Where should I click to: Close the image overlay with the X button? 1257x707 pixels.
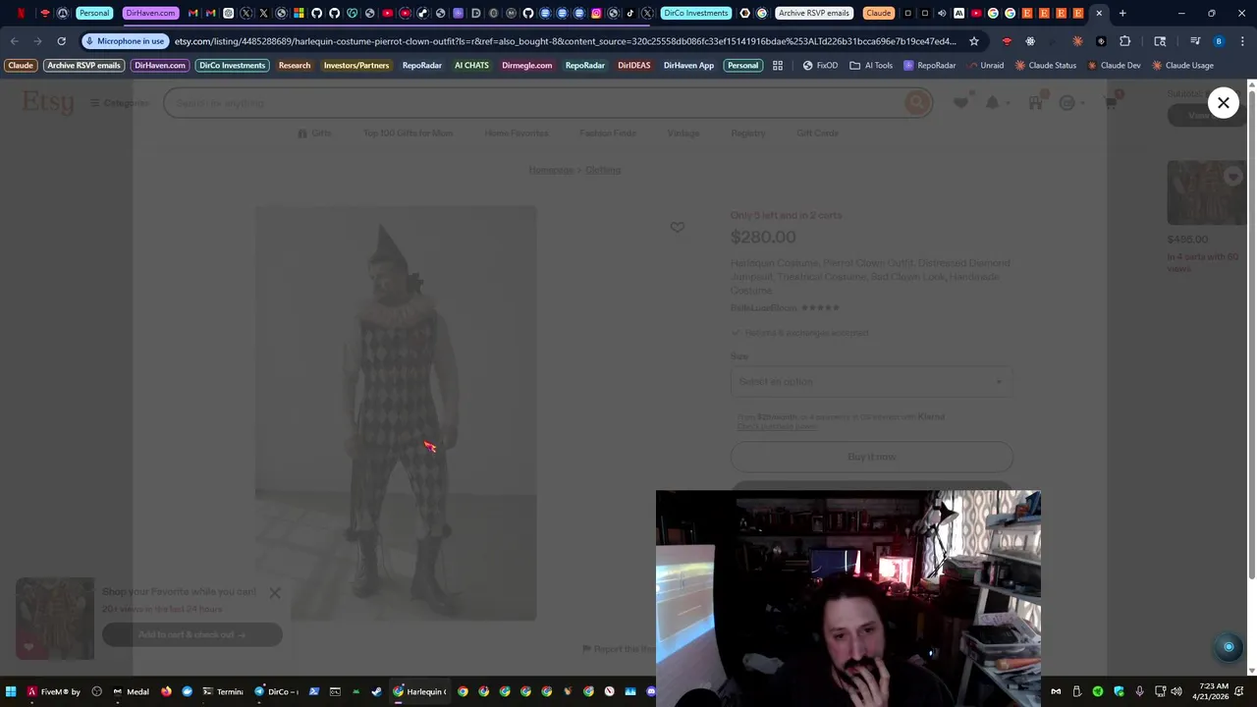coord(1224,102)
